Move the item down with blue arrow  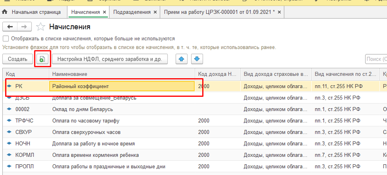197,59
